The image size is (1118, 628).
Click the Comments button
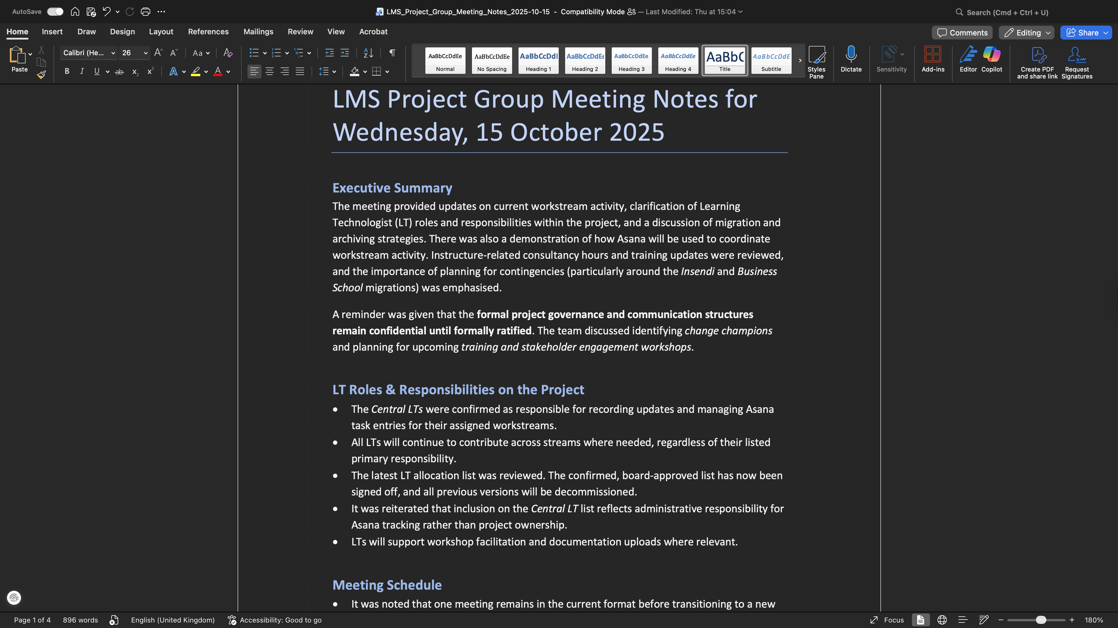(962, 33)
